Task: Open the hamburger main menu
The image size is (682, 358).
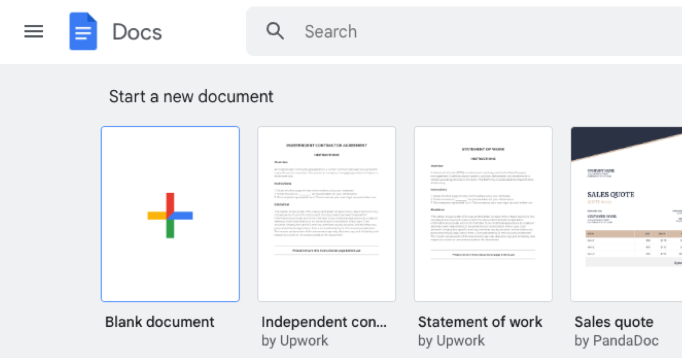Action: [x=34, y=31]
